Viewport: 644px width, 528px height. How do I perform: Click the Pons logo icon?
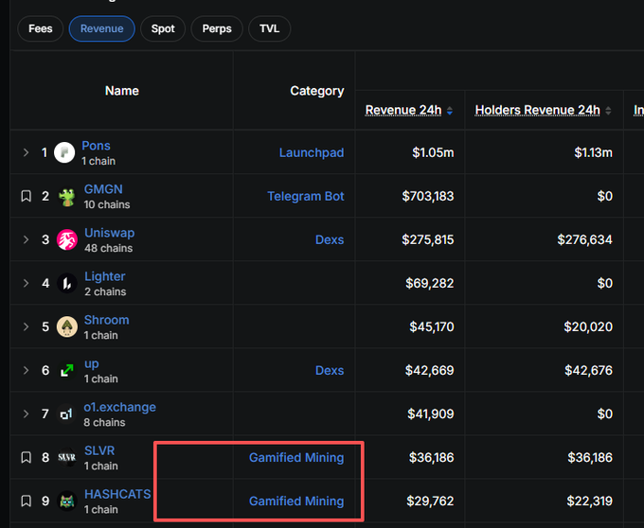tap(64, 152)
